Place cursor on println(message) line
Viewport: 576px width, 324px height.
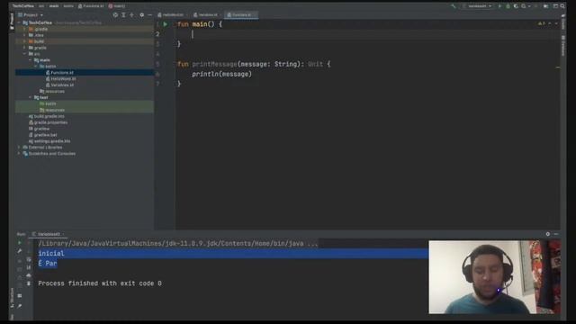click(x=222, y=74)
